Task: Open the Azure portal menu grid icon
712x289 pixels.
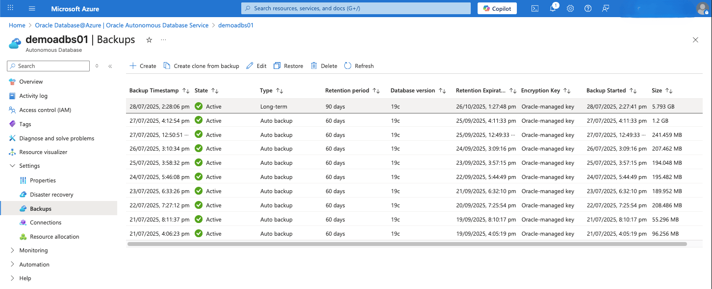Action: [11, 8]
